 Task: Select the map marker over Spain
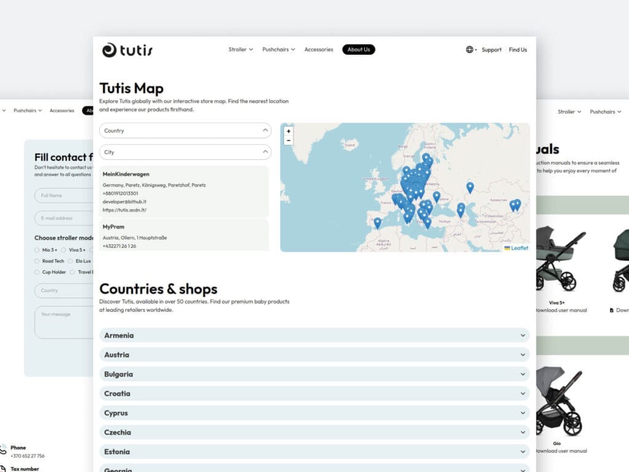point(378,222)
